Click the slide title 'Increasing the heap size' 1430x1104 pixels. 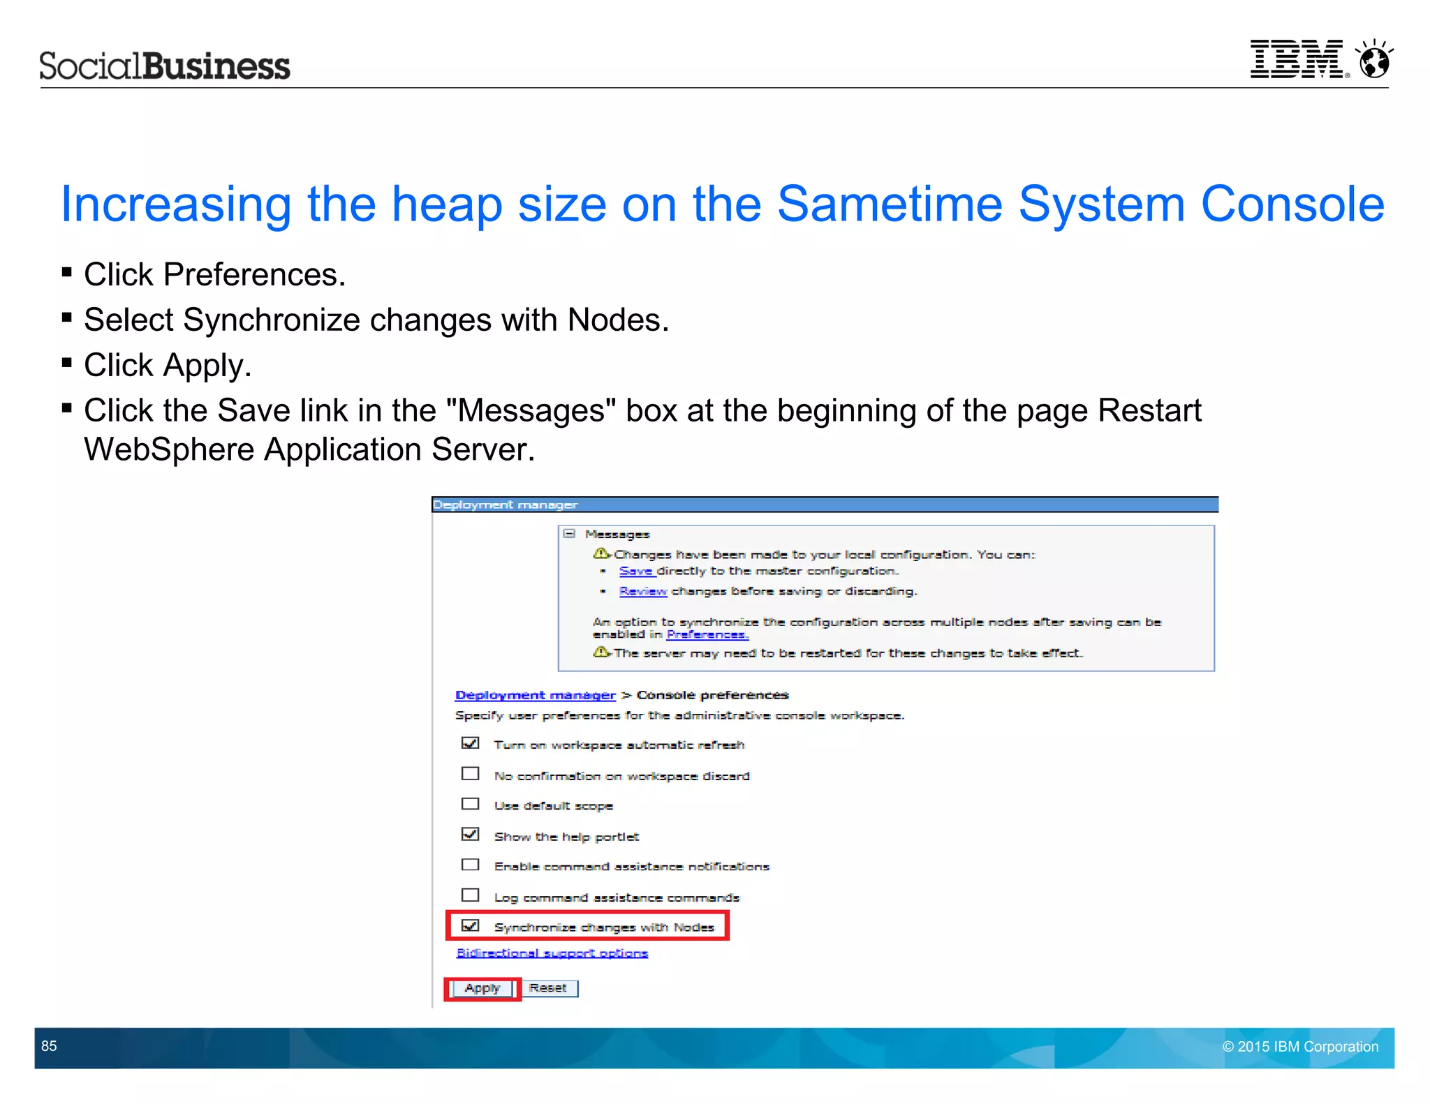[723, 204]
